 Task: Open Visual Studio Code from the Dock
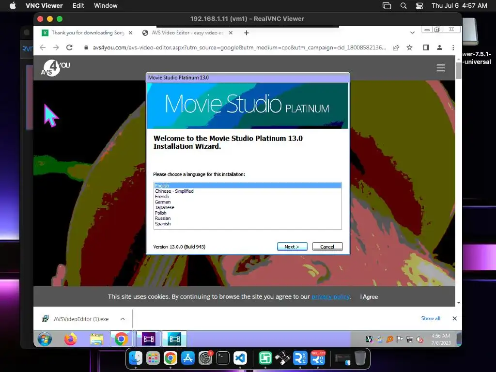click(x=240, y=358)
